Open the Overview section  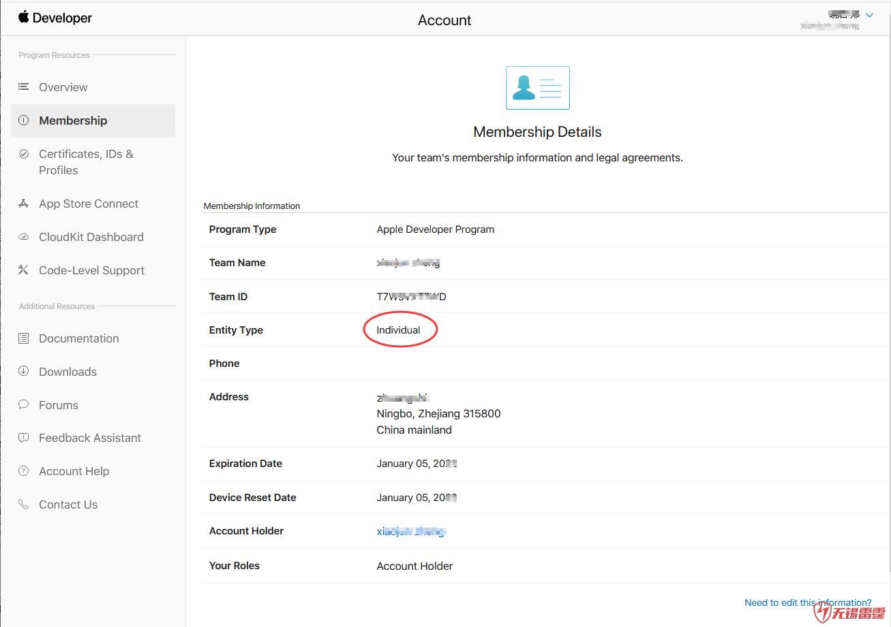63,87
